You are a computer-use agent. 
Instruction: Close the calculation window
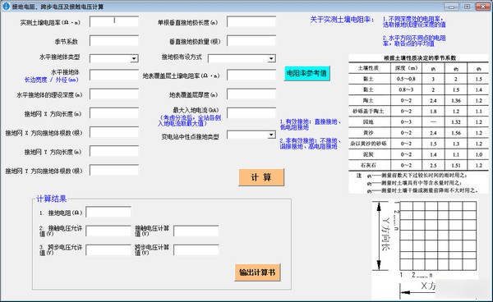tap(483, 7)
